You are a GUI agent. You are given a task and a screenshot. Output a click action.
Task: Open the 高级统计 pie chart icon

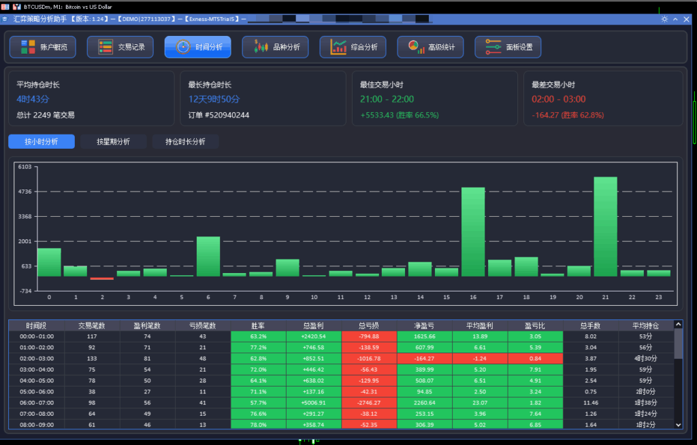pyautogui.click(x=416, y=47)
